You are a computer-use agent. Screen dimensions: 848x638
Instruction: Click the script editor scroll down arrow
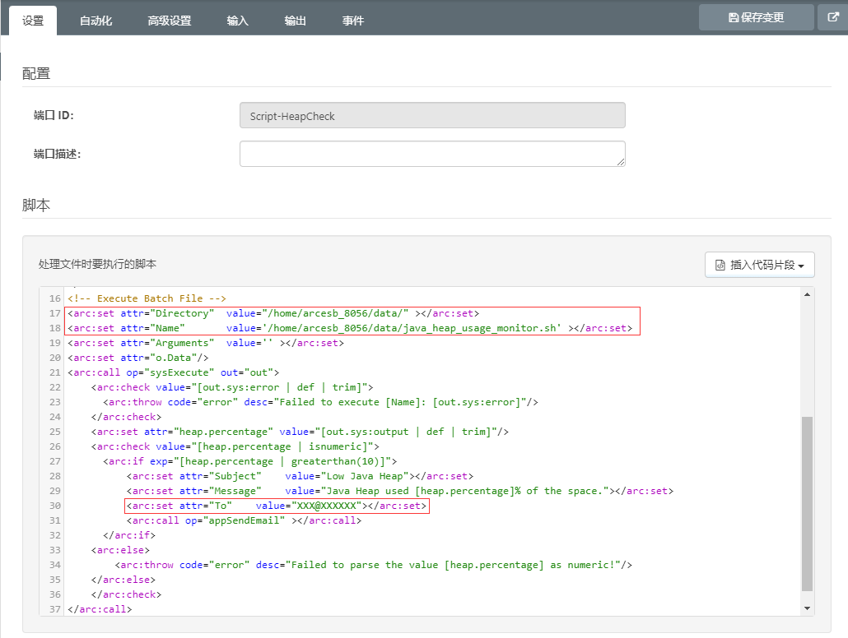point(807,608)
